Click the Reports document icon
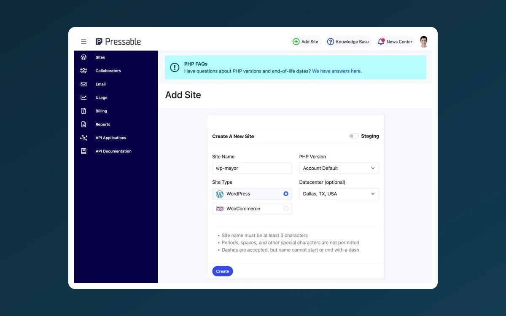 tap(83, 125)
